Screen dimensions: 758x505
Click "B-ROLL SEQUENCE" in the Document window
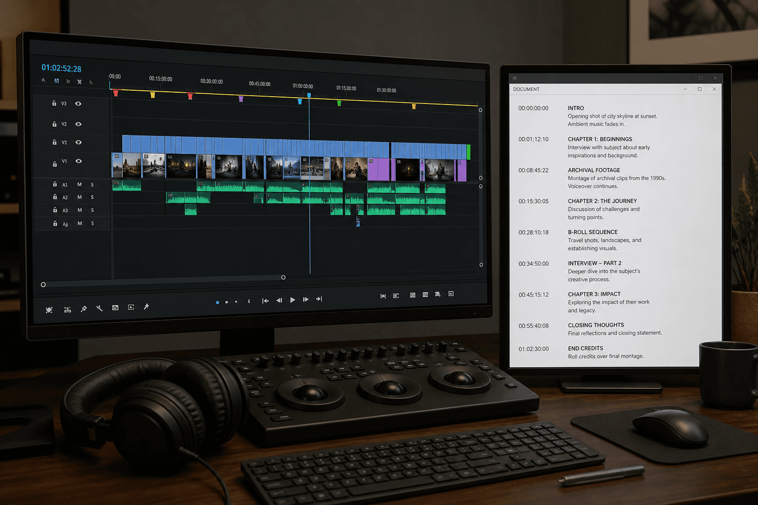tap(593, 232)
